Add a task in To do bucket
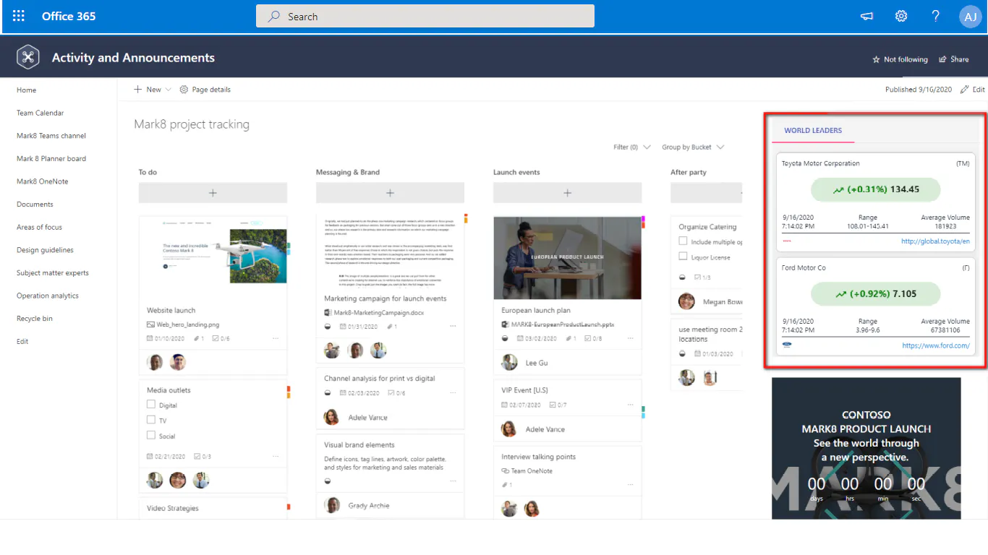The height and width of the screenshot is (555, 988). coord(213,193)
